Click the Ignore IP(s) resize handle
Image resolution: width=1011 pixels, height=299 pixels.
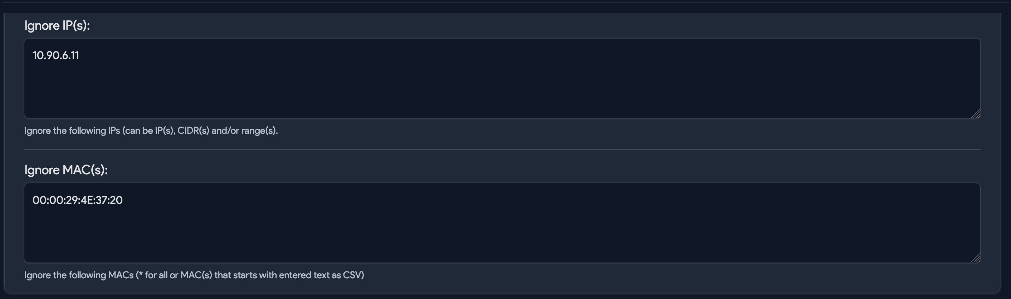[x=975, y=113]
